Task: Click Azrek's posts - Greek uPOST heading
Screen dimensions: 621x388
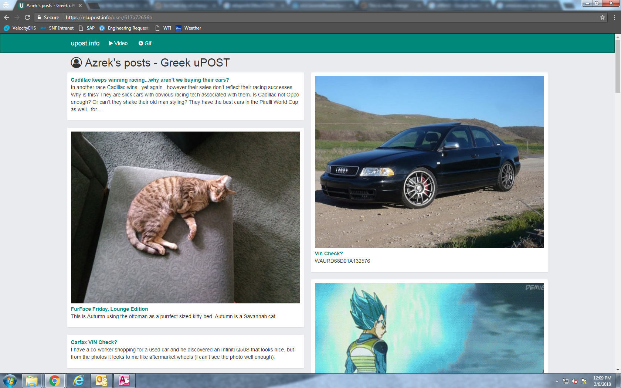Action: point(157,63)
